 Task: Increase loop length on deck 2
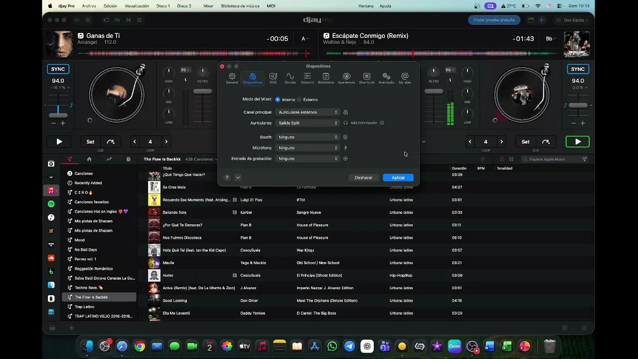pyautogui.click(x=501, y=142)
